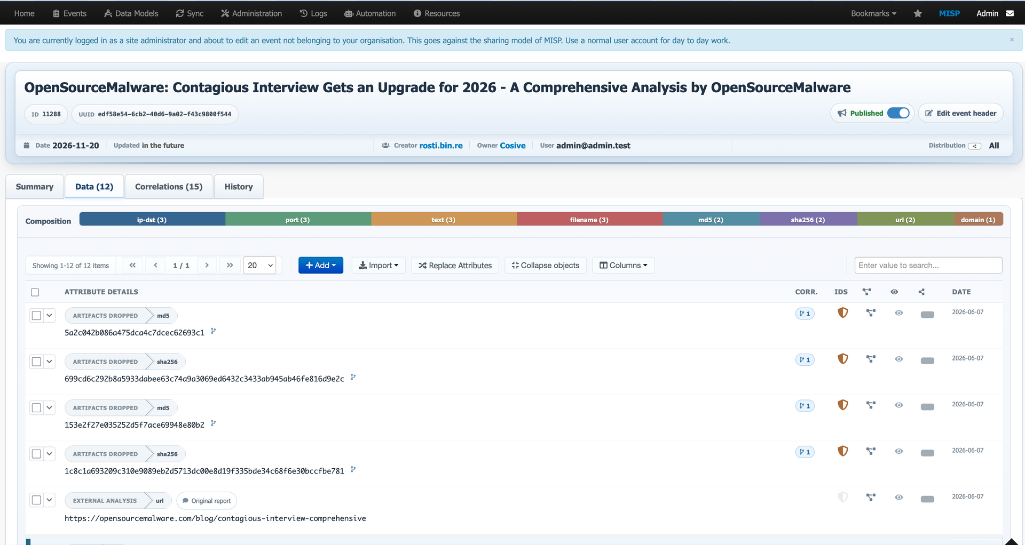
Task: Click graph relations icon for 1c8c1a69 sha256 row
Action: tap(871, 451)
